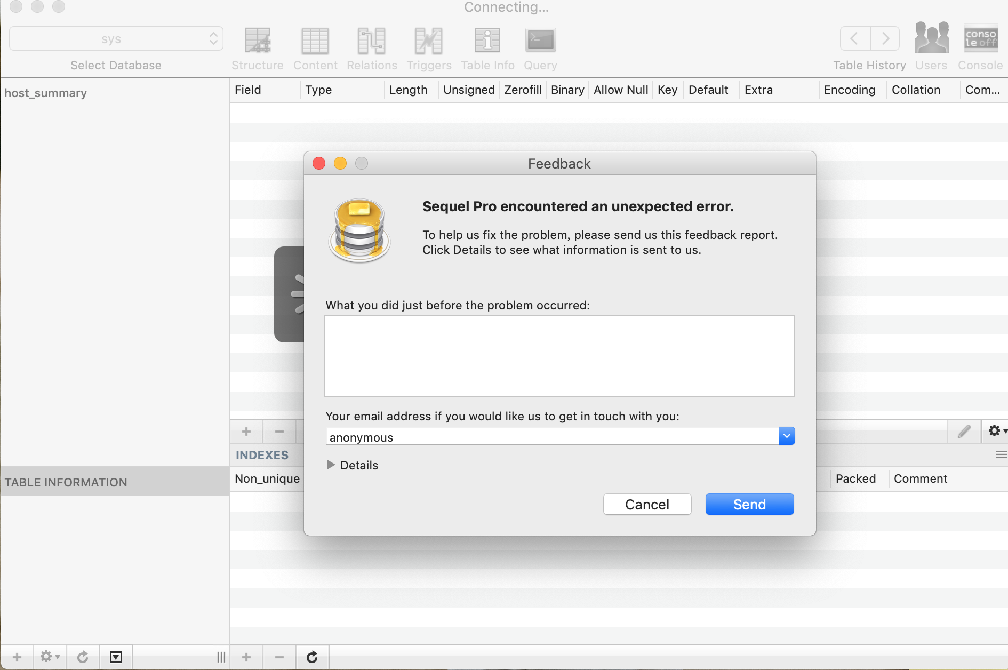Switch to the Content view icon

pyautogui.click(x=315, y=41)
